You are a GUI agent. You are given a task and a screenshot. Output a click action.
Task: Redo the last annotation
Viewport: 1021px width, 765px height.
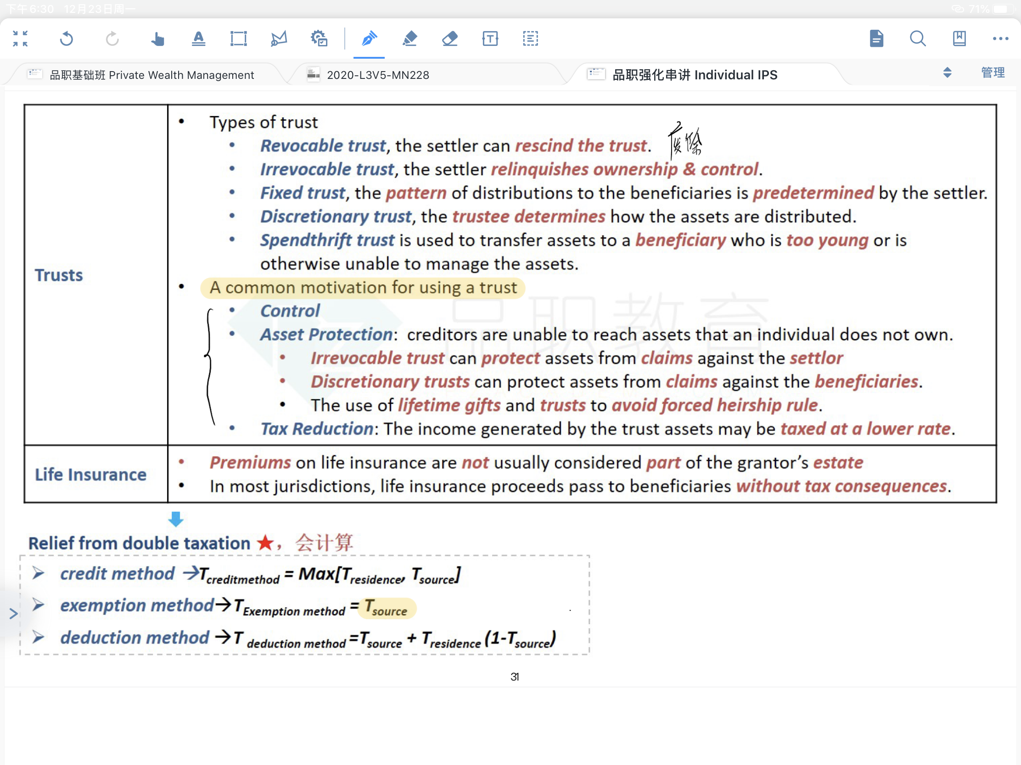112,39
